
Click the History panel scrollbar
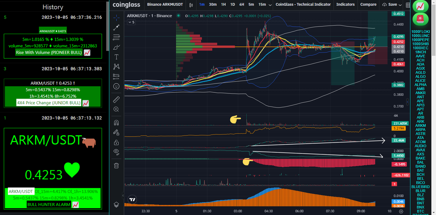(x=107, y=25)
